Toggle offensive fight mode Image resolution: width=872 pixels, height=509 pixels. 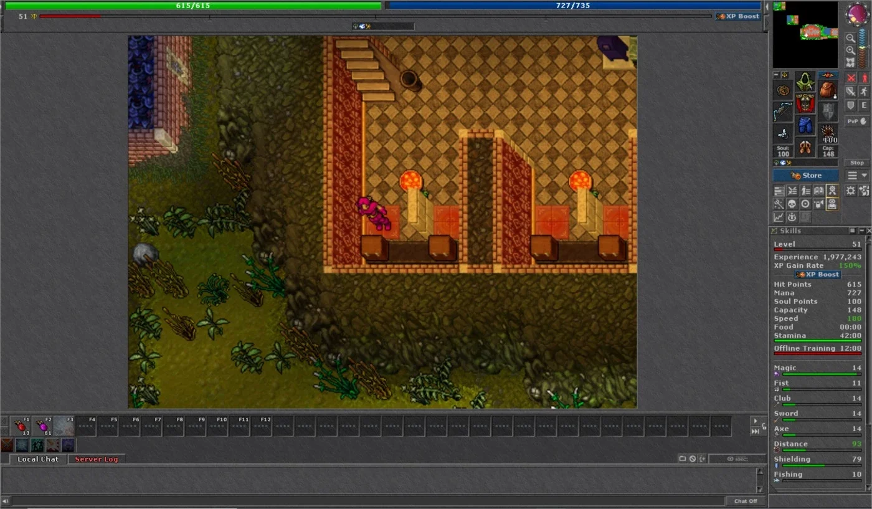[851, 77]
